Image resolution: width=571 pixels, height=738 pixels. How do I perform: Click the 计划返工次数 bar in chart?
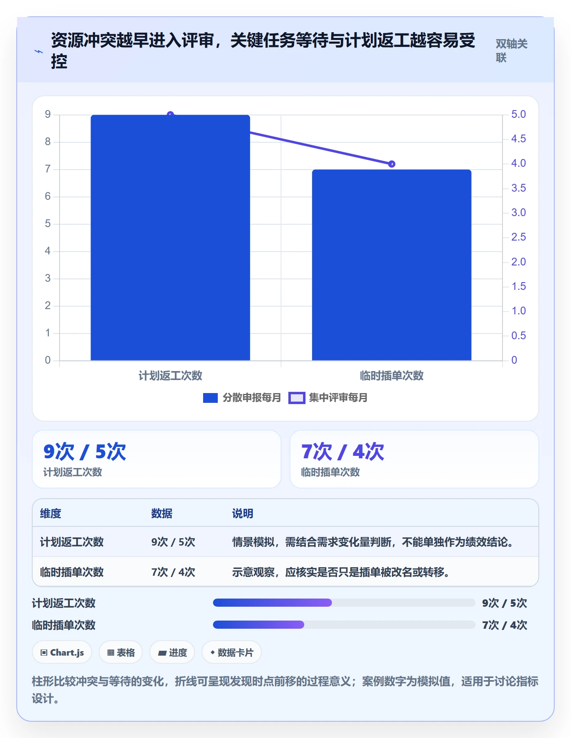tap(170, 238)
